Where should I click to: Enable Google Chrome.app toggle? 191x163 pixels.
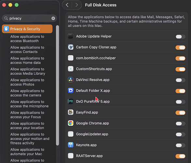[x=180, y=124]
